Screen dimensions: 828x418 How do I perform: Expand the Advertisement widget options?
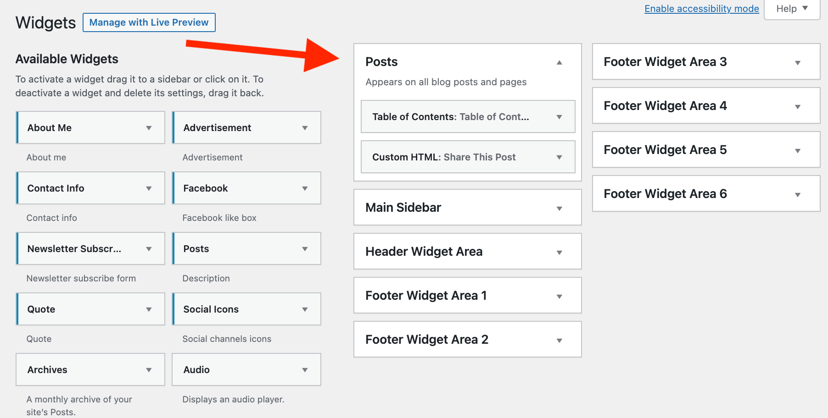pyautogui.click(x=305, y=127)
